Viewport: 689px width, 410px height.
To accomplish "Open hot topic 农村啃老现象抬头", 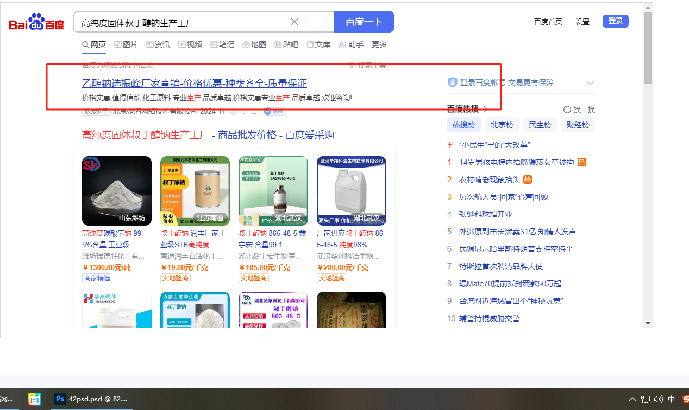I will pos(490,180).
